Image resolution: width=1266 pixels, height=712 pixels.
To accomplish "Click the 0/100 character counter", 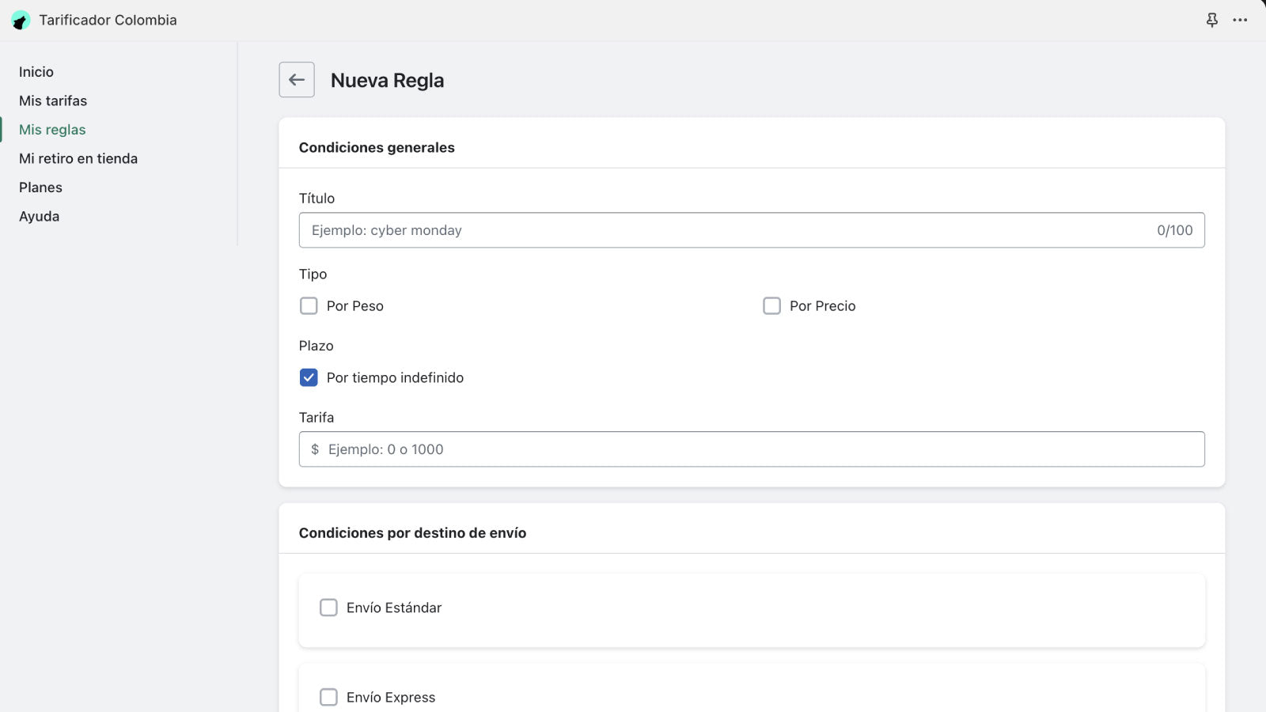I will click(x=1174, y=230).
